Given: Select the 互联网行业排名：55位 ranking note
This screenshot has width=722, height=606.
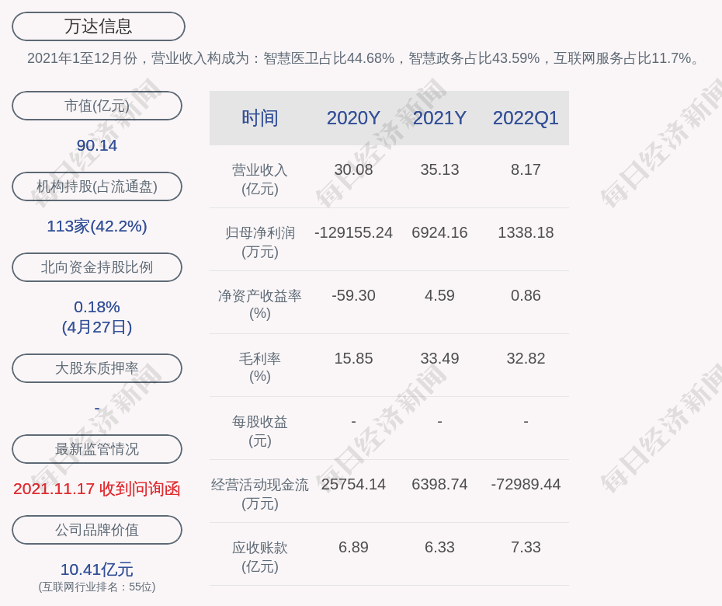Looking at the screenshot, I should (x=97, y=587).
